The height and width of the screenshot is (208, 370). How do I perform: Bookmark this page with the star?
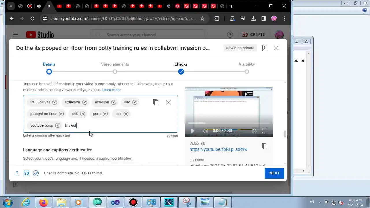point(202,18)
